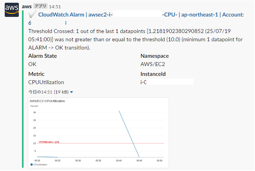
Task: Click the green checkmark icon before the alarm title
Action: coord(33,15)
